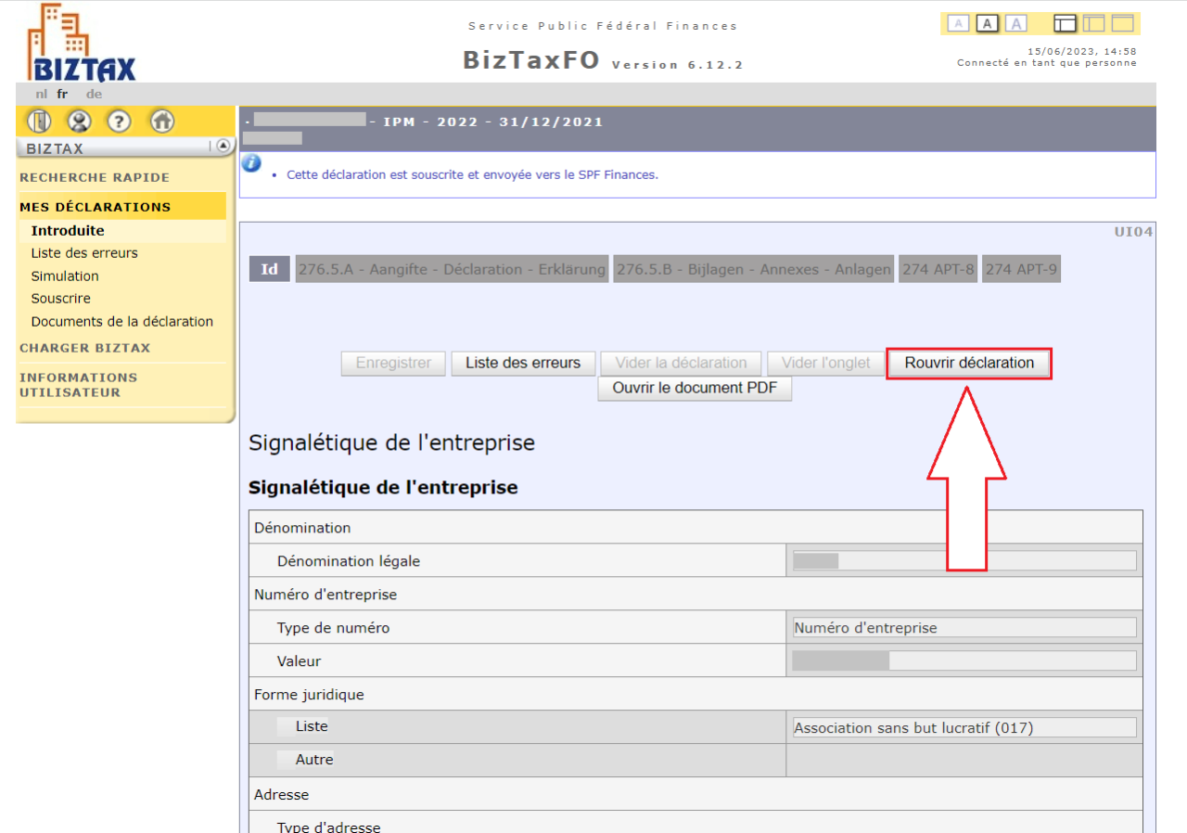The image size is (1187, 833).
Task: Switch language to nl
Action: pos(42,94)
